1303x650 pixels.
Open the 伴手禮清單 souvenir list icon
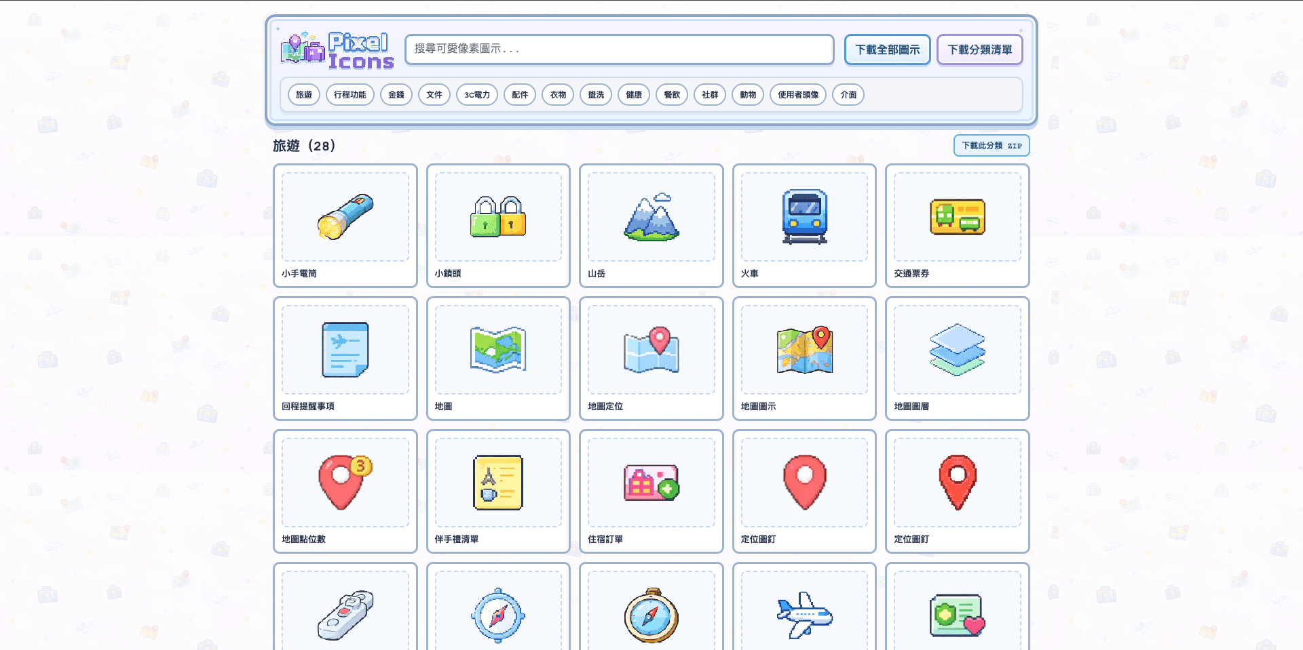click(497, 483)
